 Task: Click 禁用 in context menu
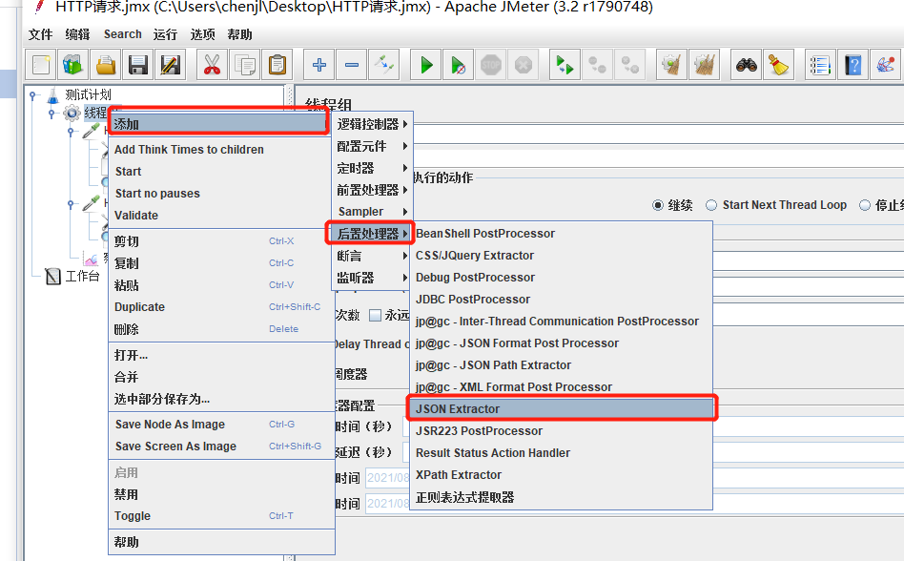coord(221,494)
